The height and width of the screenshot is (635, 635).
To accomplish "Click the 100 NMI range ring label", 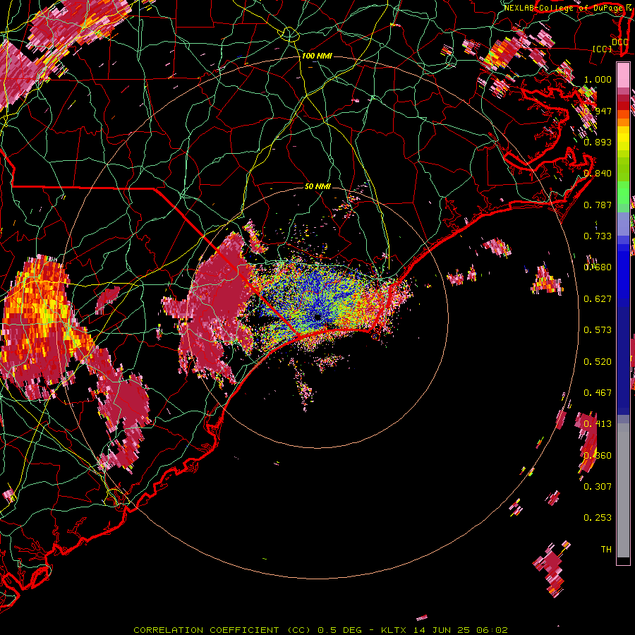I will [317, 56].
